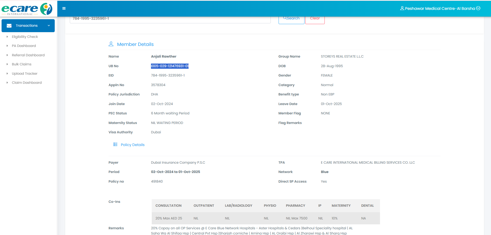Click the highlighted UB No value
The image size is (491, 235).
(170, 66)
